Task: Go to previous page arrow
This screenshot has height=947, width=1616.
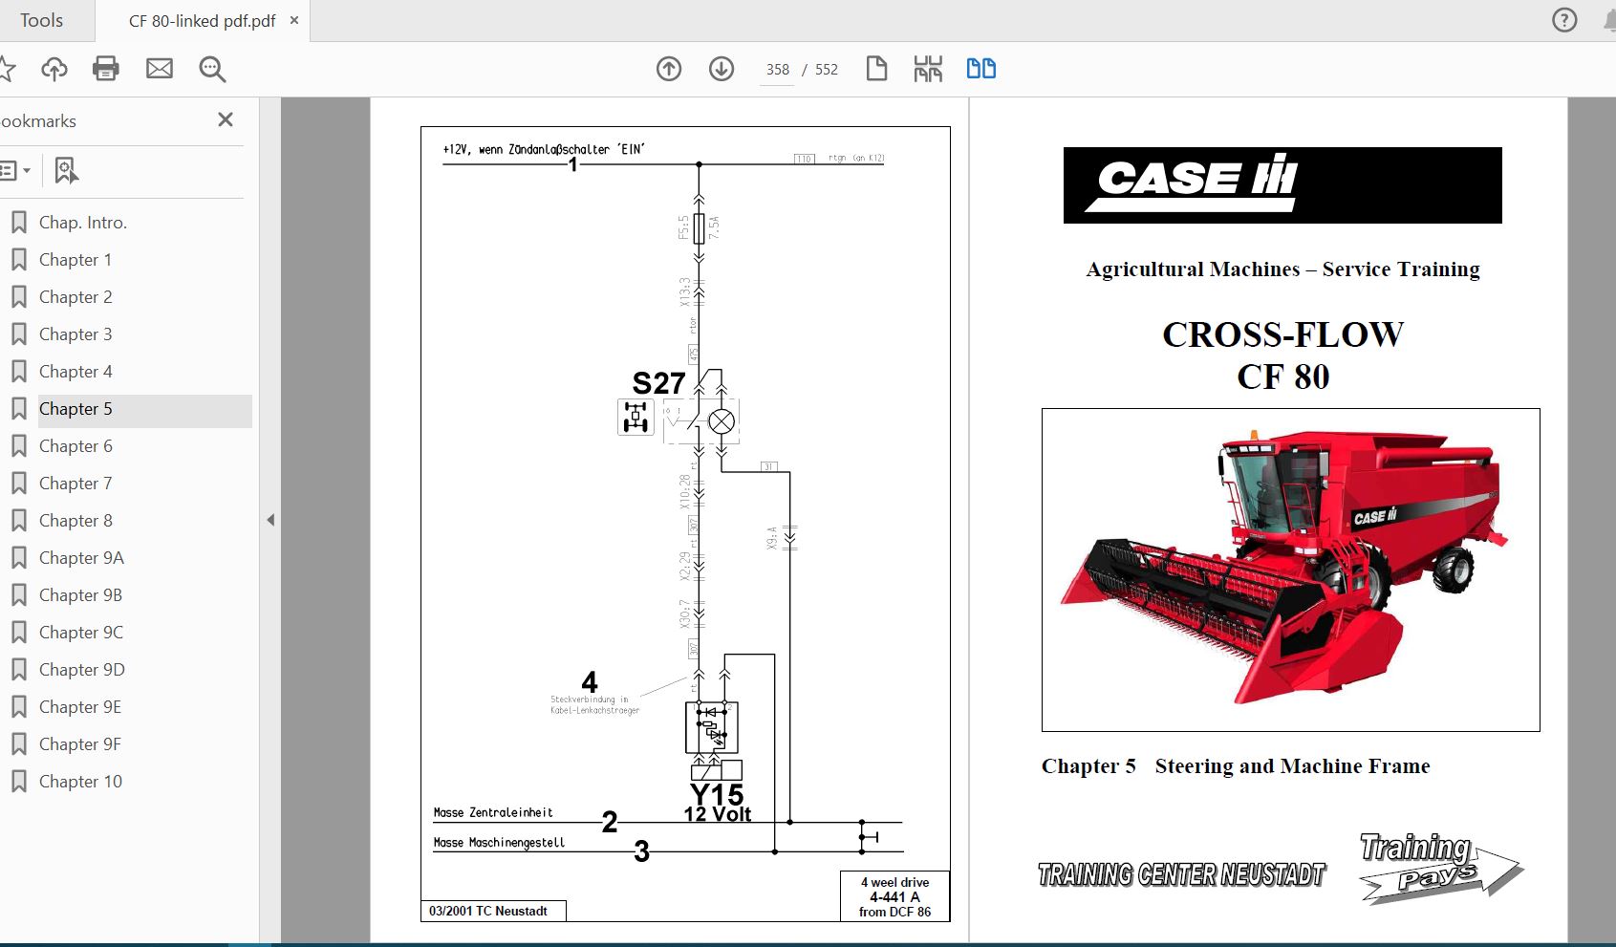Action: coord(669,69)
